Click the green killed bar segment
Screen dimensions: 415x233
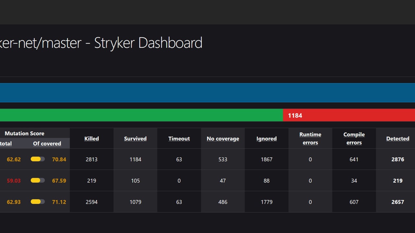[x=141, y=115]
